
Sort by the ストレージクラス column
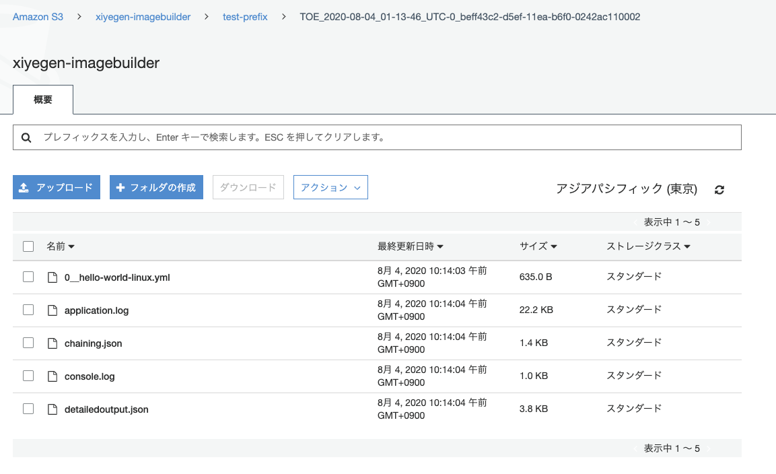[648, 246]
